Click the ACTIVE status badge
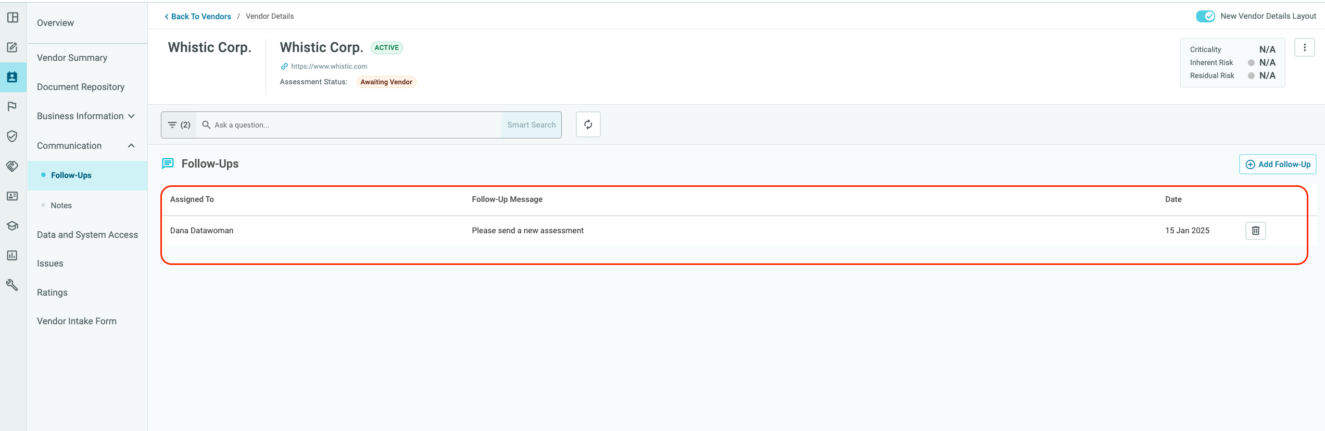Screen dimensions: 1325x431 pyautogui.click(x=387, y=48)
